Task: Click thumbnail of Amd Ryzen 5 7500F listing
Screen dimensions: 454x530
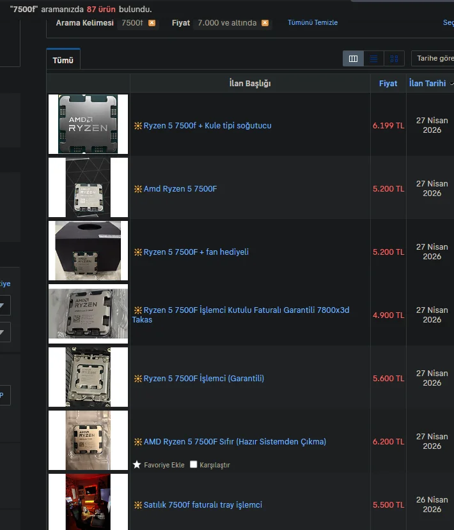Action: tap(88, 187)
